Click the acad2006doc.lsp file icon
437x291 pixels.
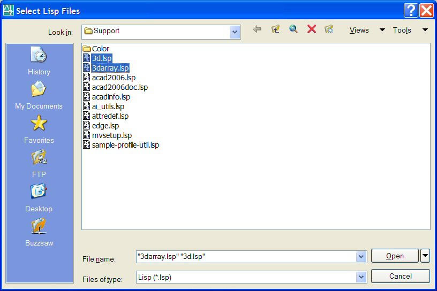point(87,87)
